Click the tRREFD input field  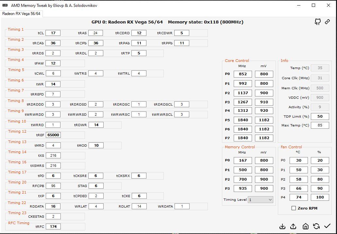point(53,94)
